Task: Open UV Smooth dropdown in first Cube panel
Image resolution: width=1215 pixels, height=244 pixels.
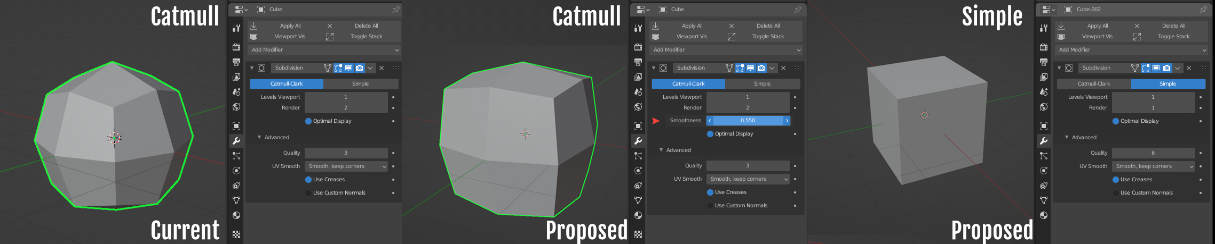Action: point(346,166)
